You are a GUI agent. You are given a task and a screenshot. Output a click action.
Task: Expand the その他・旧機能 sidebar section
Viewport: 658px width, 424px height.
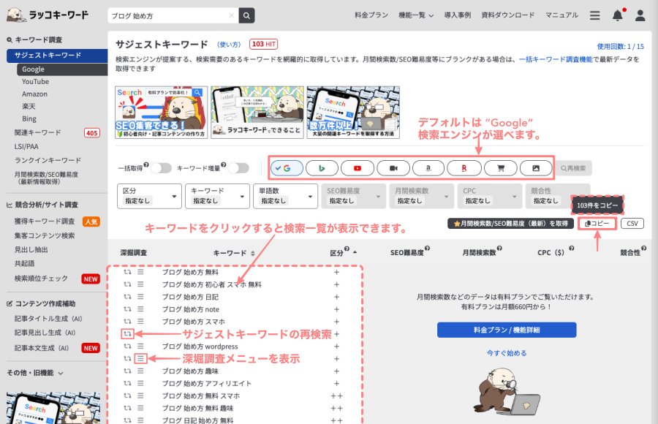pos(35,373)
